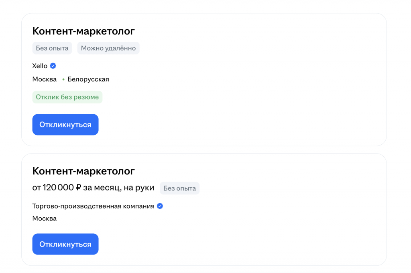Click the Отклик без резюме label

tap(67, 97)
